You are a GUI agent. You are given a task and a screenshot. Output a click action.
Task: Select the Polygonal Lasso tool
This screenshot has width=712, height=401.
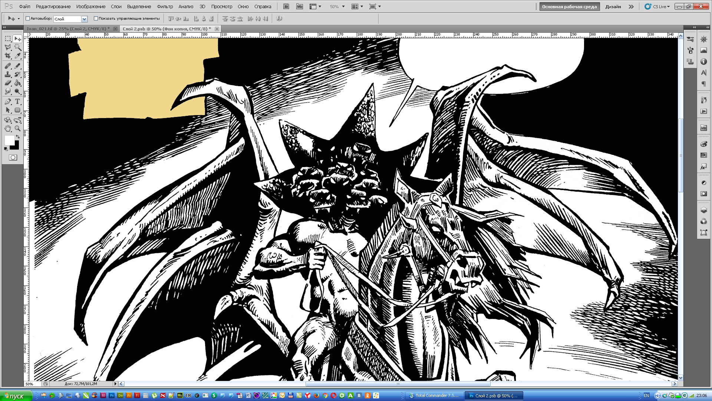[x=8, y=47]
